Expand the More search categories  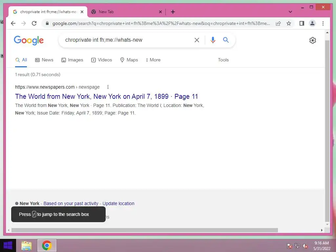(x=153, y=60)
